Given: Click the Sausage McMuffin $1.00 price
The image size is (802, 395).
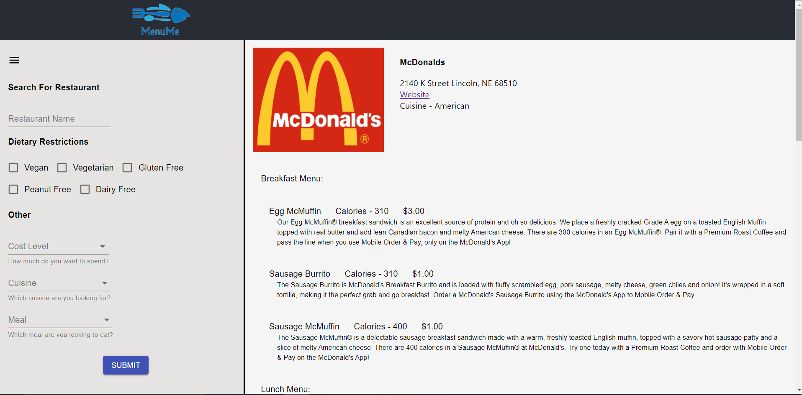Looking at the screenshot, I should [x=432, y=326].
